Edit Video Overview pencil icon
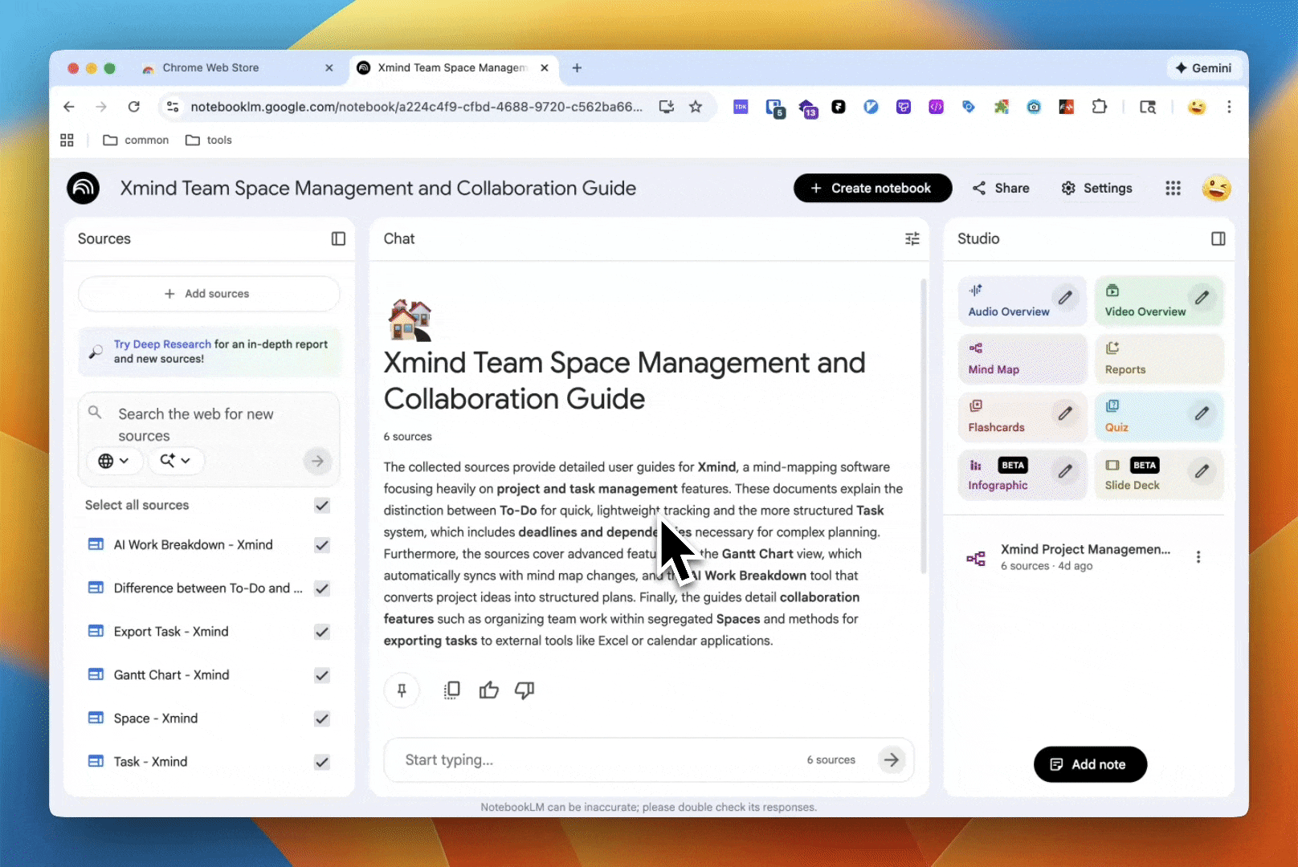Image resolution: width=1298 pixels, height=867 pixels. (1202, 298)
